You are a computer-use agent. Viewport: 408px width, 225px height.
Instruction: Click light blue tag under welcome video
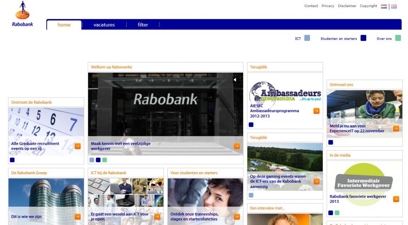92,160
